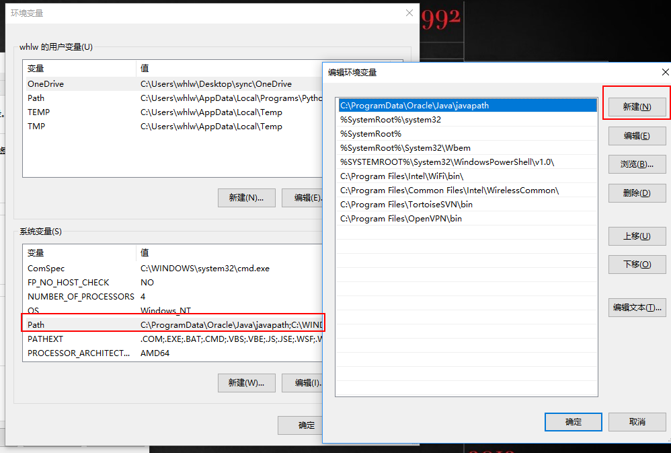Open the 浏览(B)... browse button
The width and height of the screenshot is (671, 453).
point(637,164)
